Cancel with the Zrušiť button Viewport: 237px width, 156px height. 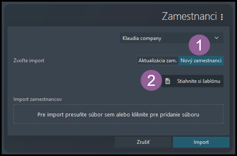point(143,142)
